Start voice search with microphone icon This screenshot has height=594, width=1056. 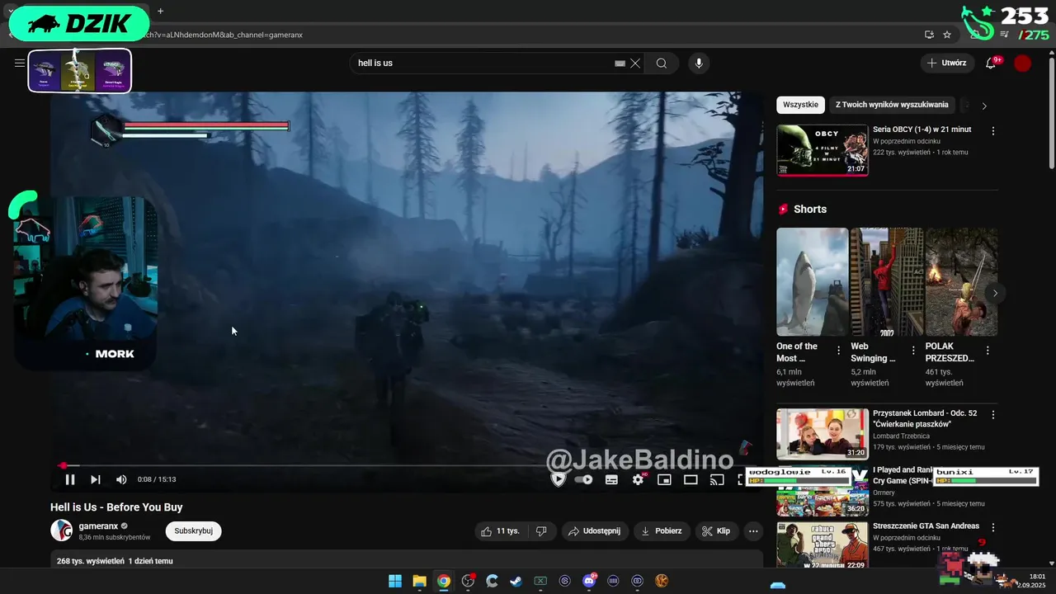tap(699, 64)
